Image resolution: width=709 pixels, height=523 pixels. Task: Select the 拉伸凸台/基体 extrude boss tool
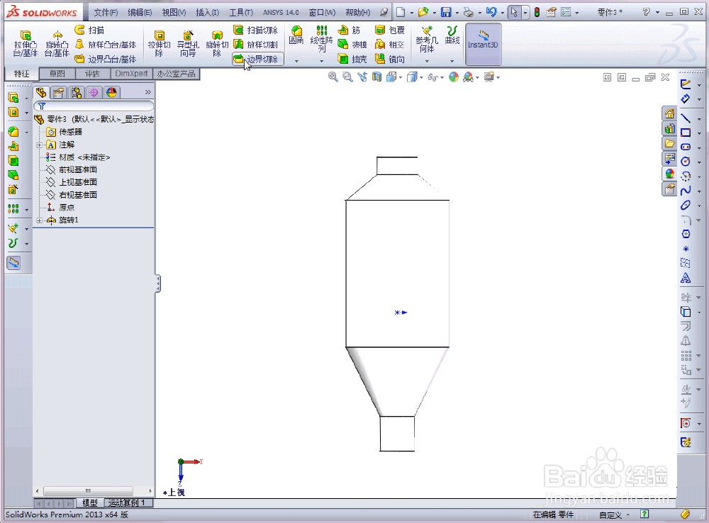click(25, 43)
